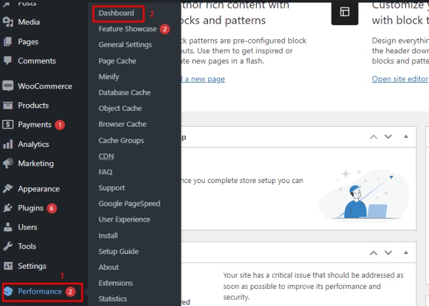Go to Settings in admin sidebar
Screen dimensions: 429x306
click(32, 266)
